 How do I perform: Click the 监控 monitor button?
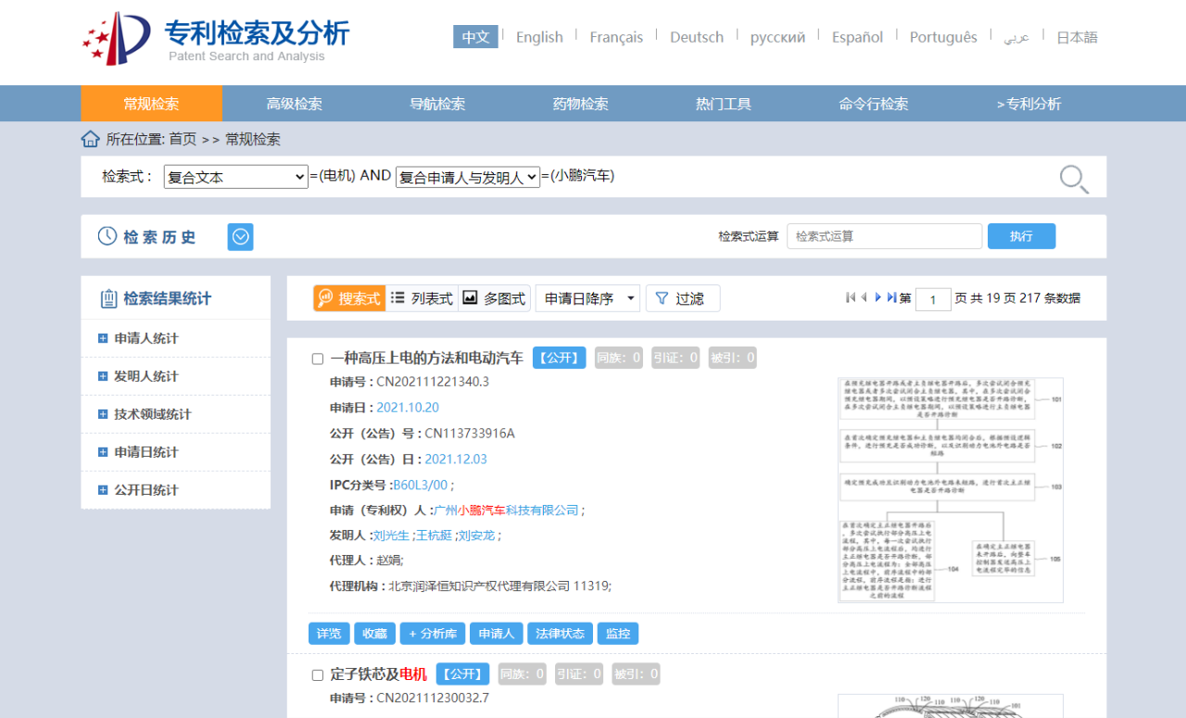(618, 634)
